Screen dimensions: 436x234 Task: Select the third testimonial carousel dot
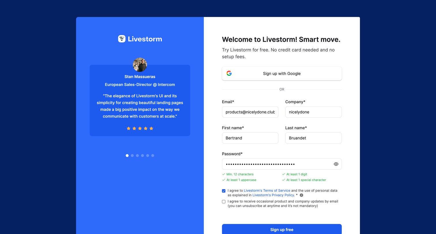pyautogui.click(x=137, y=156)
